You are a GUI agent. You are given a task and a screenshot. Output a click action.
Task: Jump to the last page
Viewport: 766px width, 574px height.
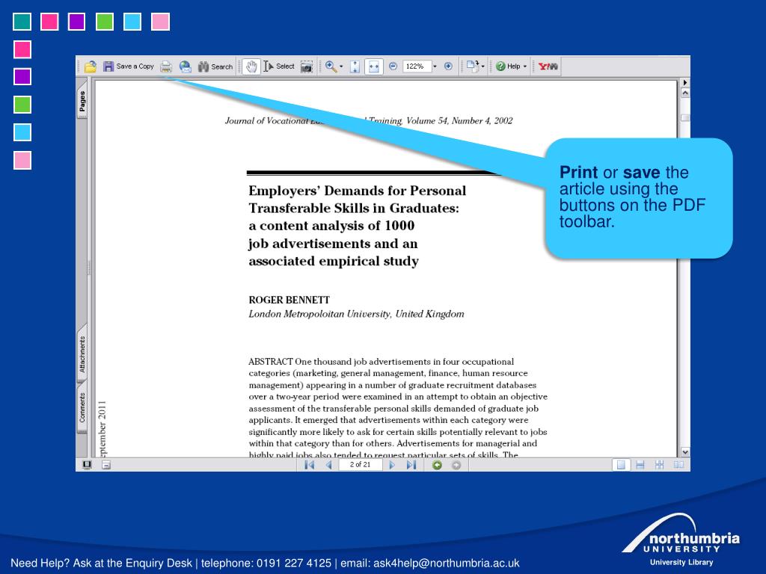pos(411,465)
